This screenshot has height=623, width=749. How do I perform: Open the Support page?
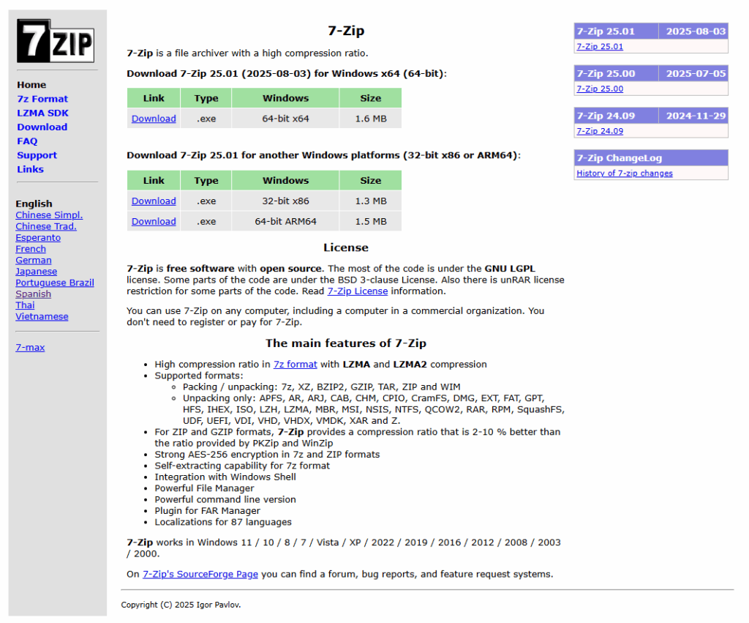click(x=37, y=155)
